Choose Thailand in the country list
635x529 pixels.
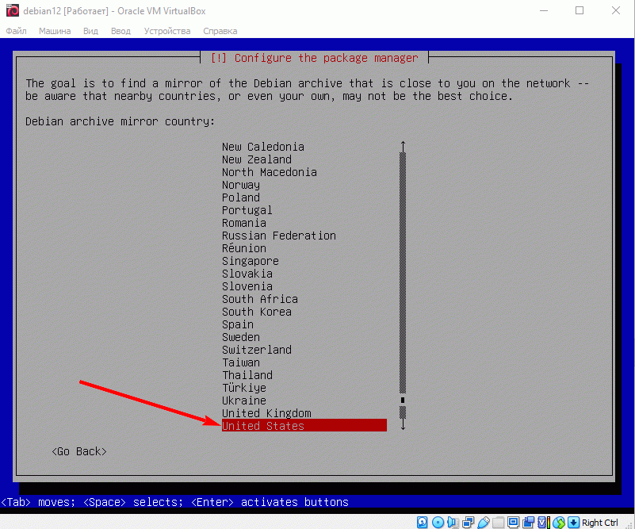click(x=247, y=375)
